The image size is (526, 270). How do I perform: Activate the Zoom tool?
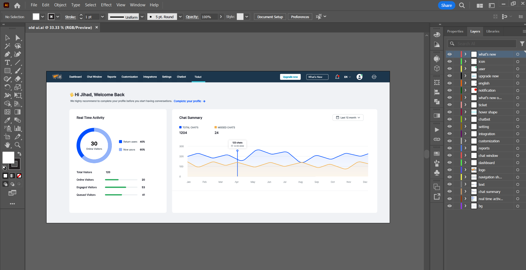click(18, 145)
